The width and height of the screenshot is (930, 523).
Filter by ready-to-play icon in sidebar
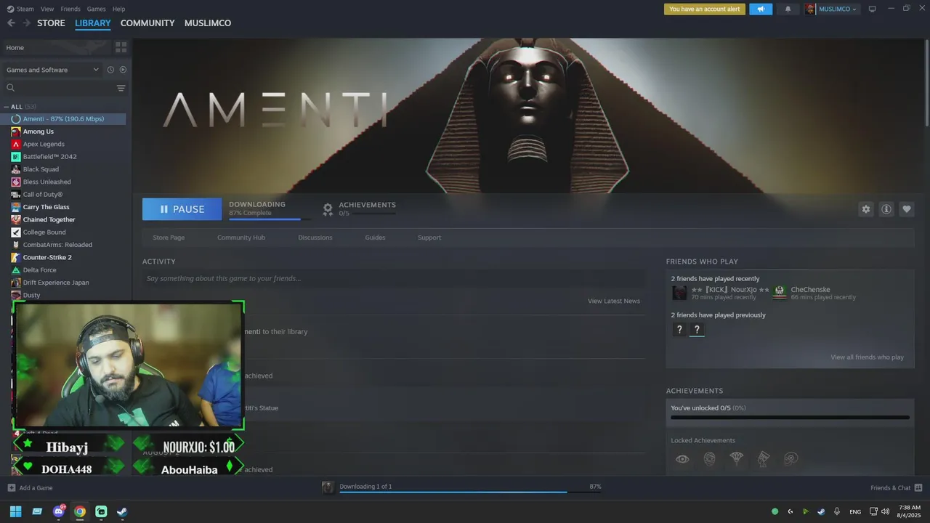click(x=123, y=70)
